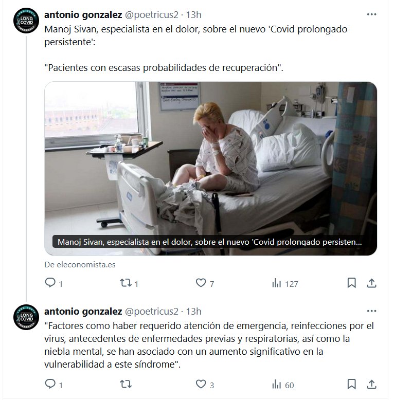Open more options for the first tweet

click(371, 14)
